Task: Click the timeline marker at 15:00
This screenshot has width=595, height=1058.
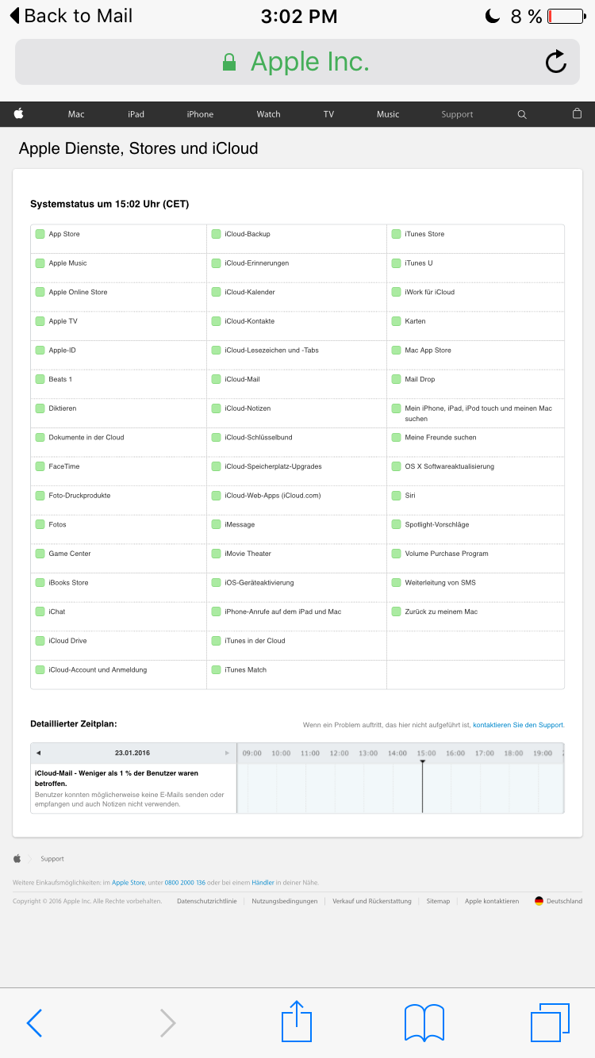Action: point(423,761)
